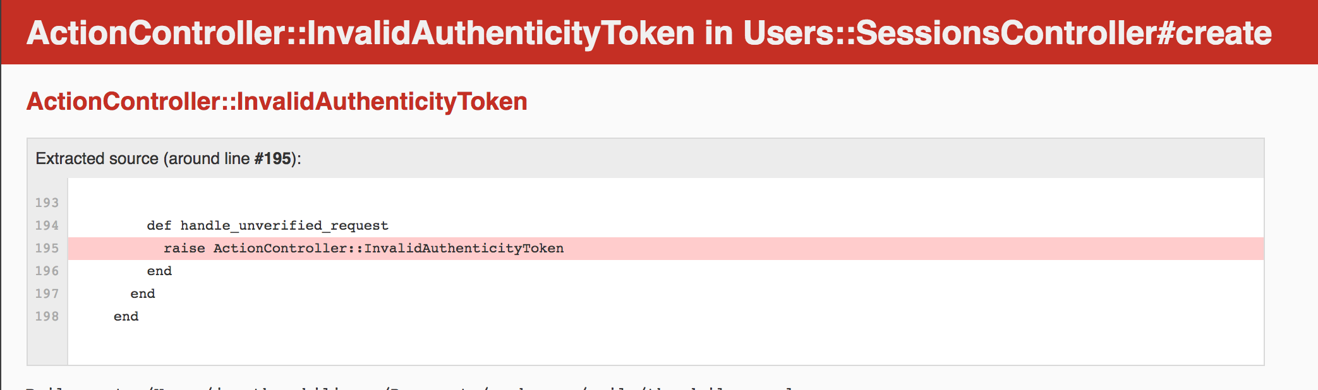Click line number 194 in gutter
The height and width of the screenshot is (390, 1318).
click(47, 225)
